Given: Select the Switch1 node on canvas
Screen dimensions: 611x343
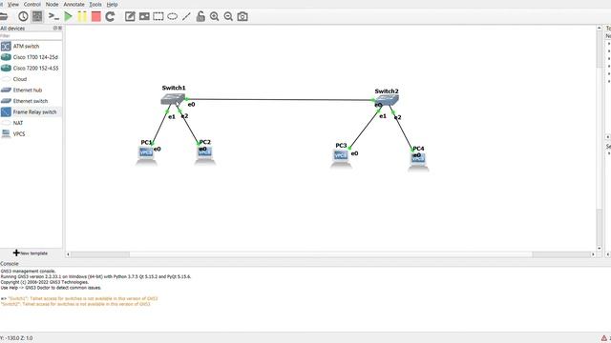Looking at the screenshot, I should click(x=173, y=99).
